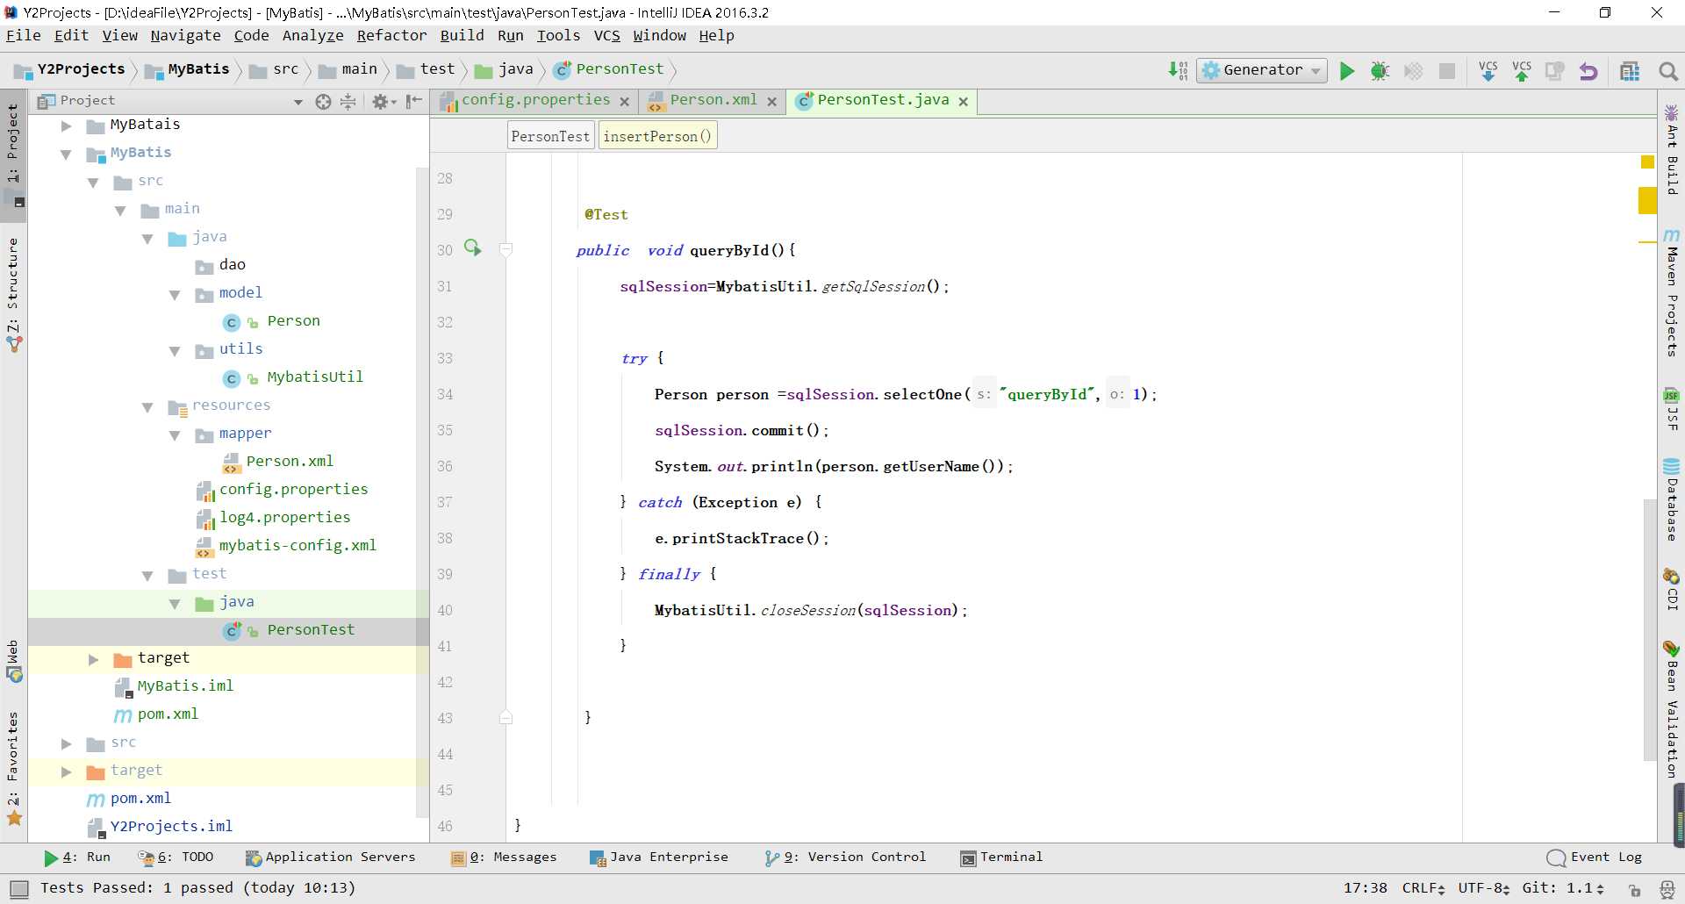Collapse the model package
Image resolution: width=1685 pixels, height=904 pixels.
point(175,295)
